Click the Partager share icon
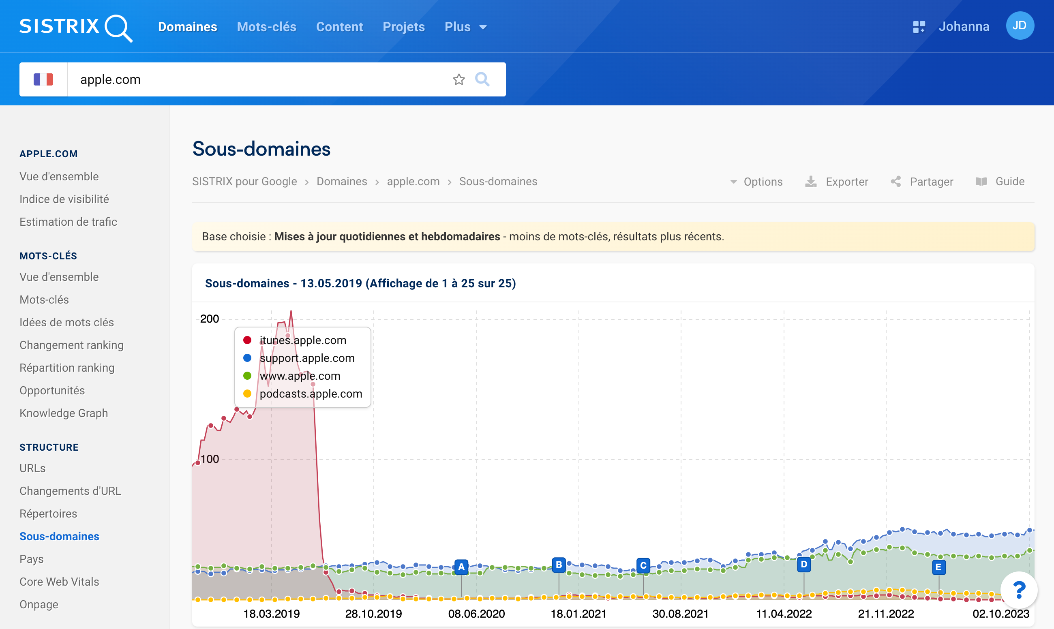 click(x=895, y=182)
